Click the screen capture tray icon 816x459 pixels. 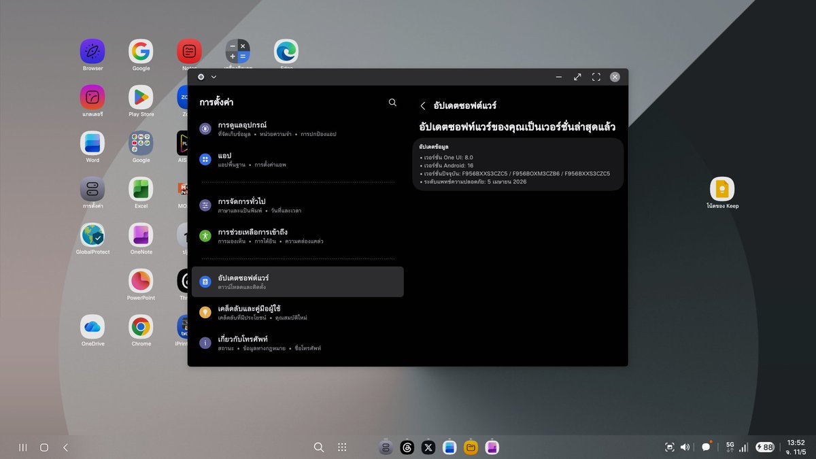(670, 447)
